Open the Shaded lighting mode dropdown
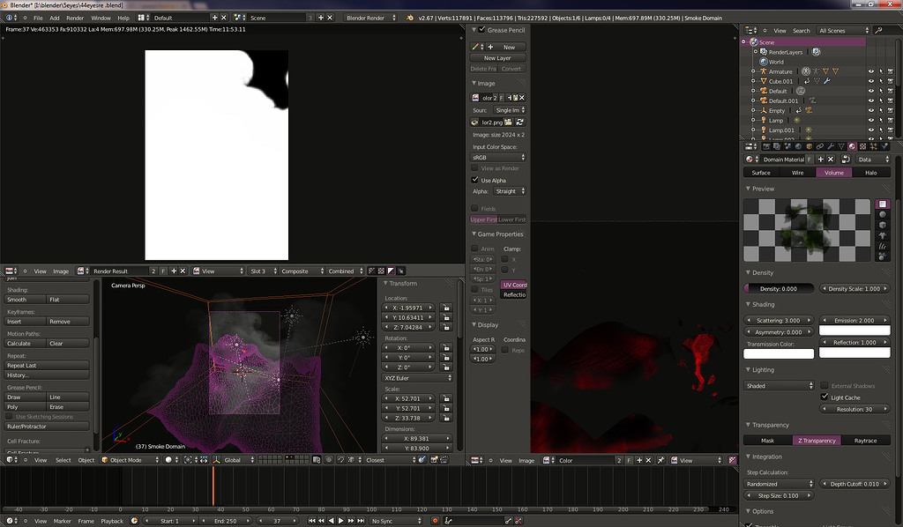The image size is (903, 527). (x=779, y=385)
